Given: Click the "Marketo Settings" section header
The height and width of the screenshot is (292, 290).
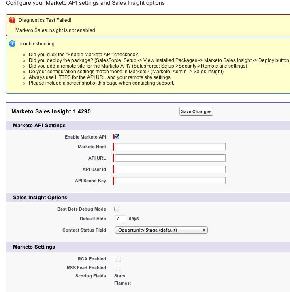Looking at the screenshot, I should [34, 247].
